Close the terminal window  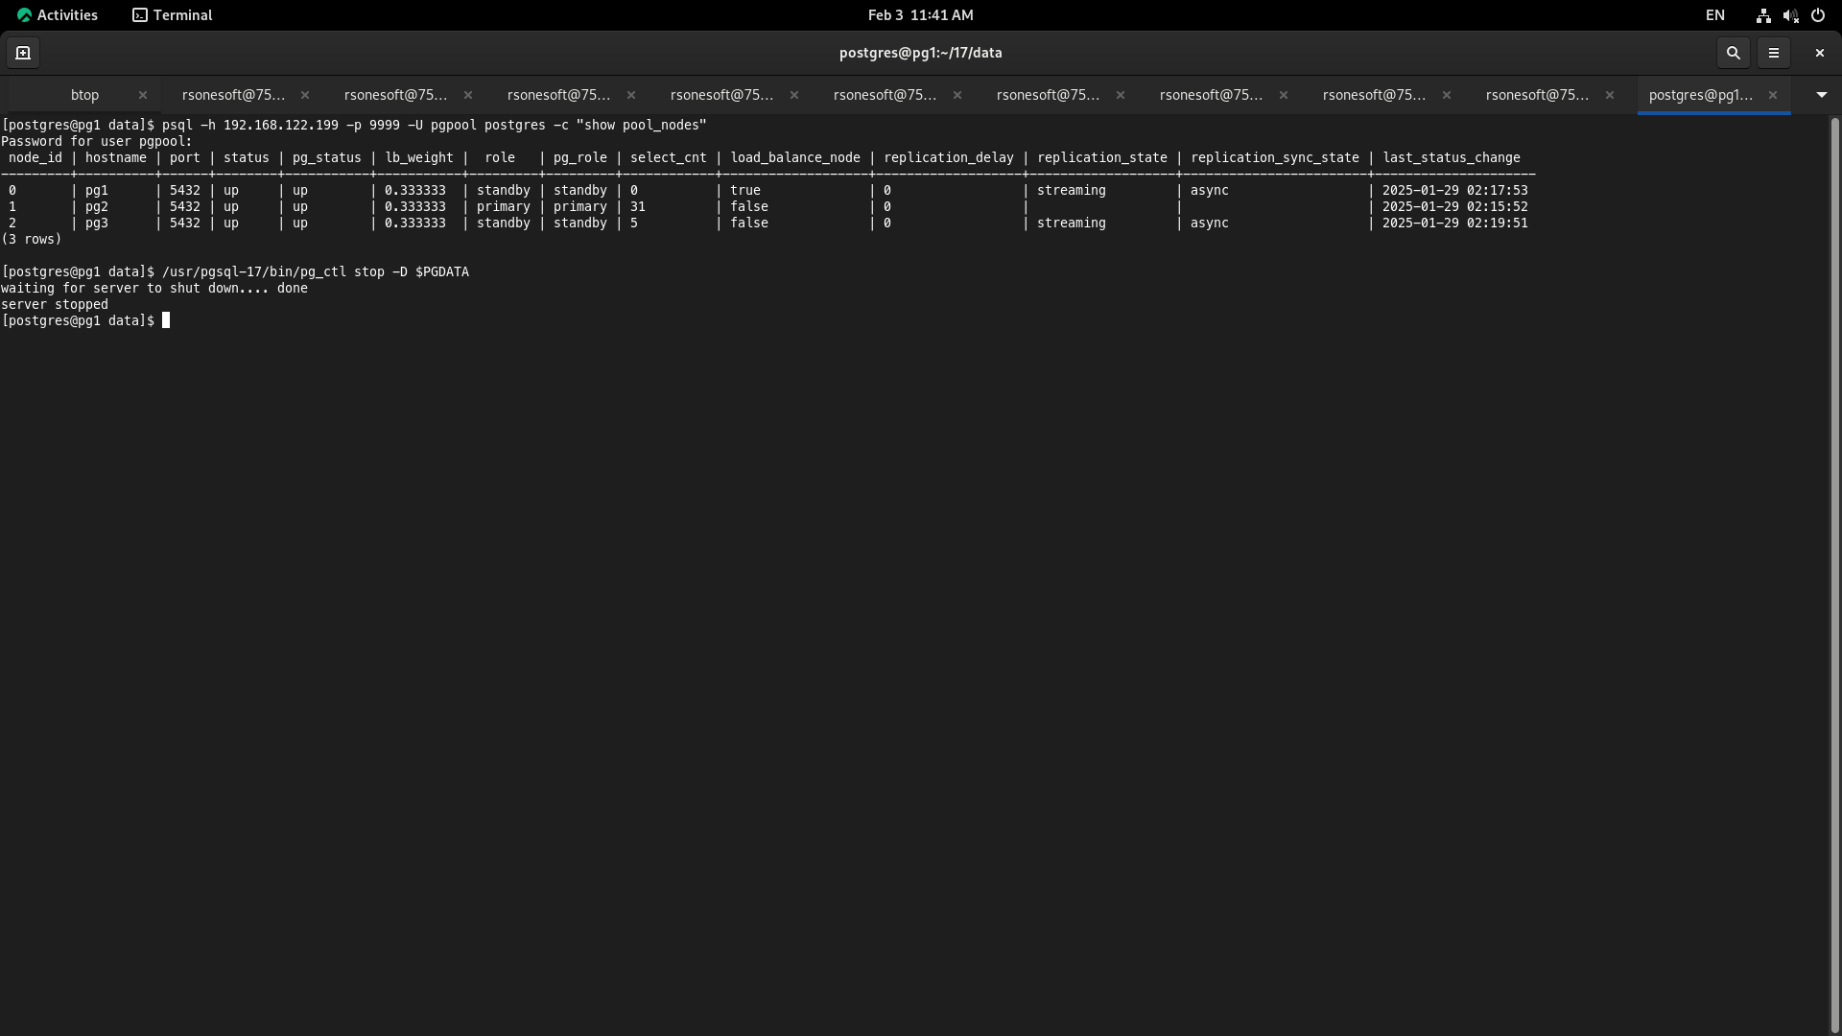tap(1819, 53)
